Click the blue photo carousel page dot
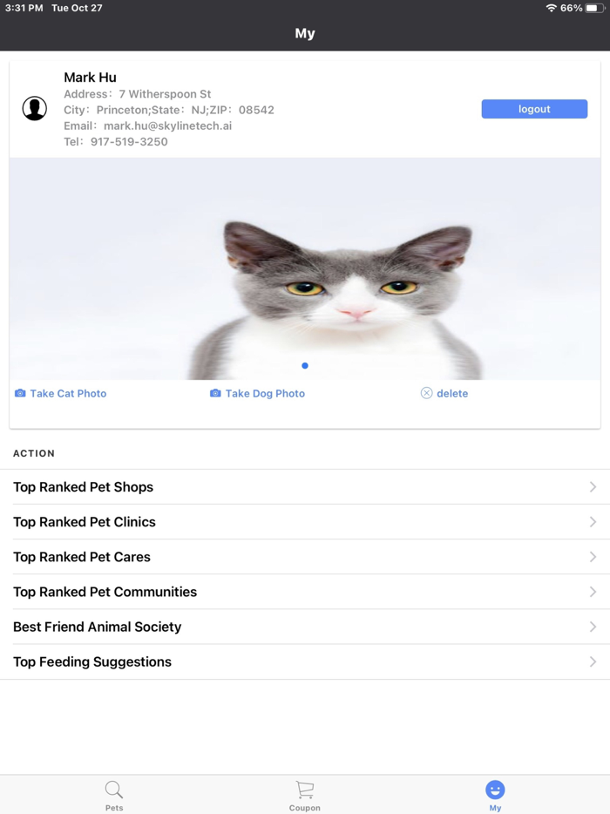 pos(305,365)
